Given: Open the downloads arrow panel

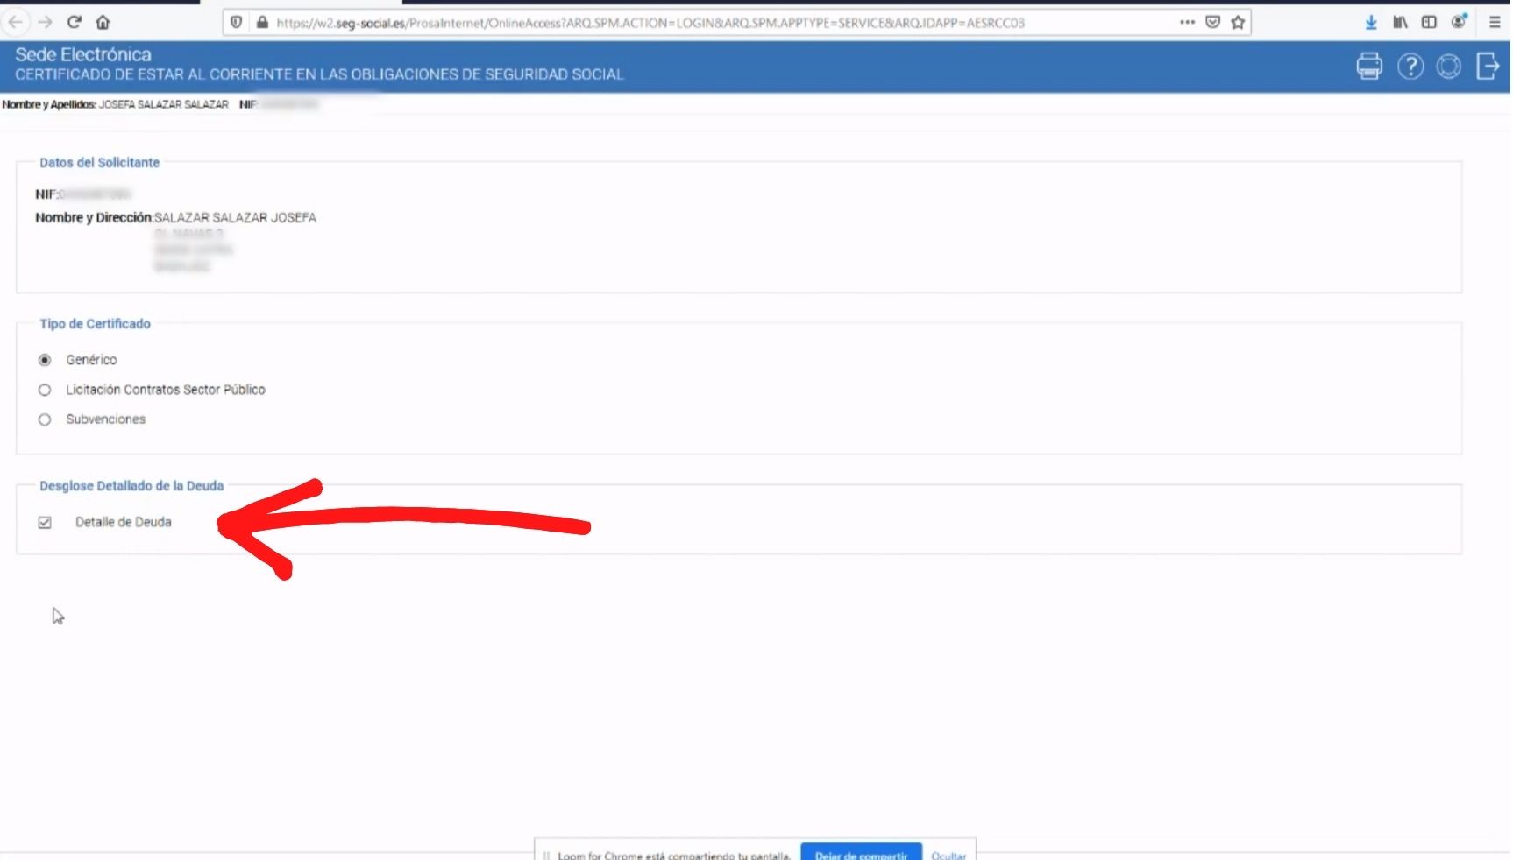Looking at the screenshot, I should [1371, 22].
